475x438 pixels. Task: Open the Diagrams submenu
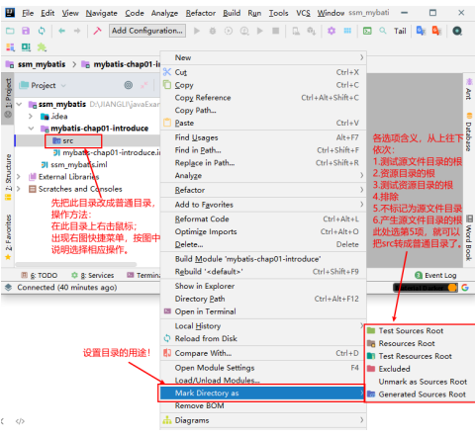pos(263,420)
